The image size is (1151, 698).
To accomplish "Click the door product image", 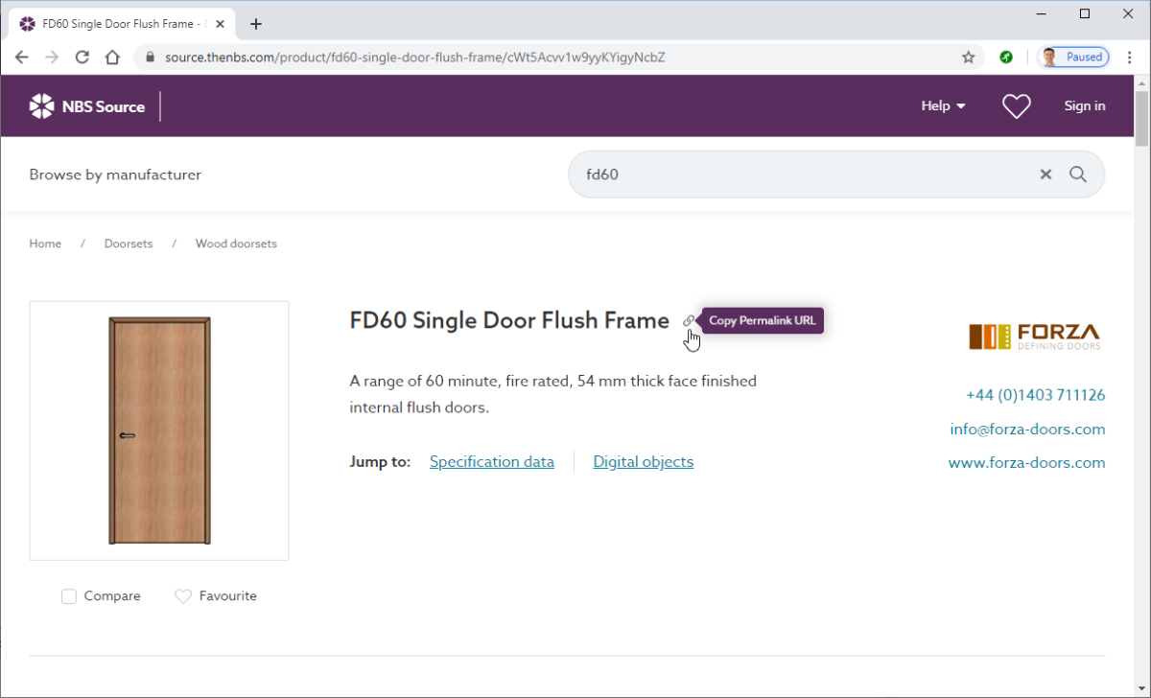I will point(159,430).
